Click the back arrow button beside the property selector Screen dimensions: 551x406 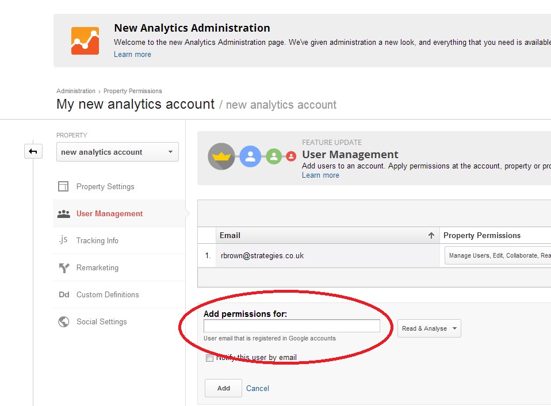point(33,151)
